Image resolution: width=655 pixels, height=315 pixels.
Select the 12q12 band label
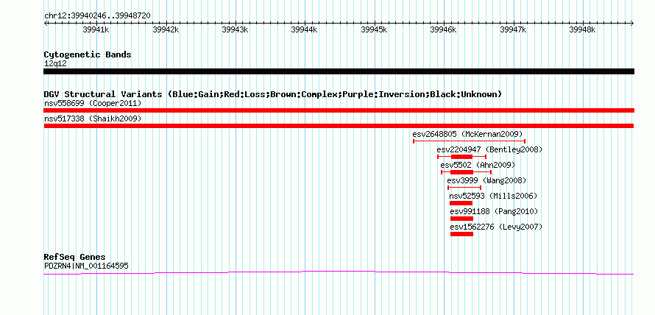[x=55, y=64]
